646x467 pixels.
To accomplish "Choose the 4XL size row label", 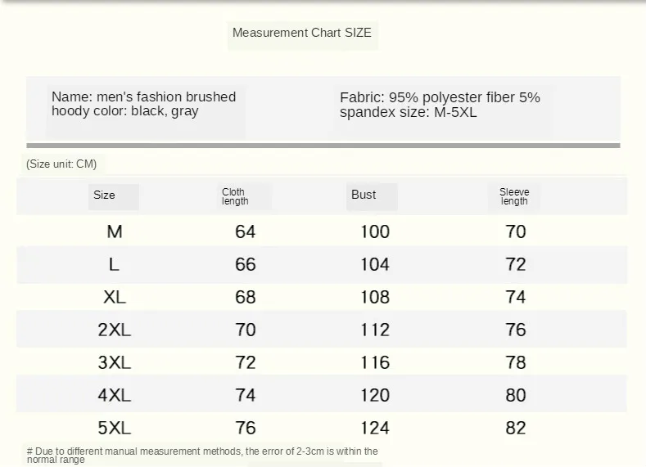I will (115, 395).
